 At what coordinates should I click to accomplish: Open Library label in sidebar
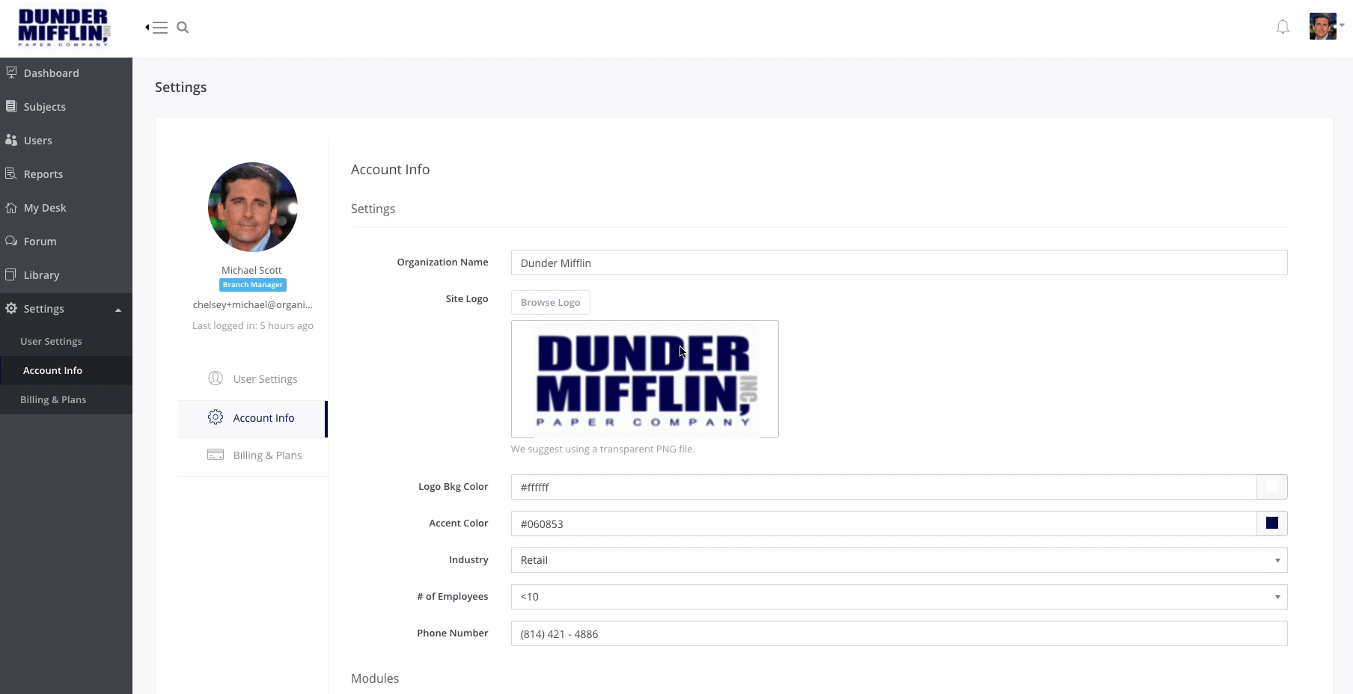point(42,275)
